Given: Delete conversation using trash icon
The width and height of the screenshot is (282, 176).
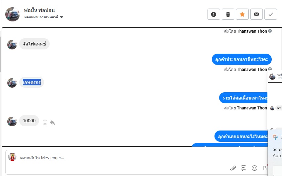Looking at the screenshot, I should pyautogui.click(x=228, y=14).
